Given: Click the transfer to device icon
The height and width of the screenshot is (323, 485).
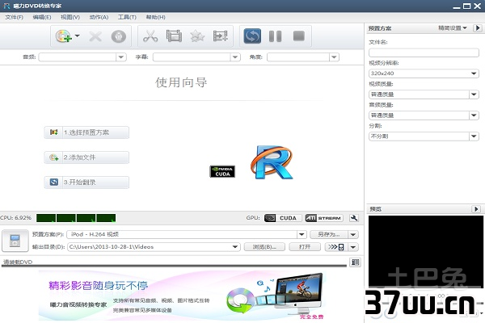Looking at the screenshot, I should [336, 247].
